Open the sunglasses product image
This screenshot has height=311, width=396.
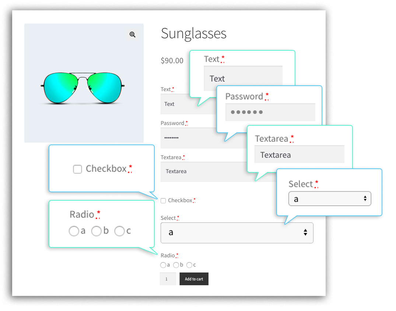(x=84, y=83)
